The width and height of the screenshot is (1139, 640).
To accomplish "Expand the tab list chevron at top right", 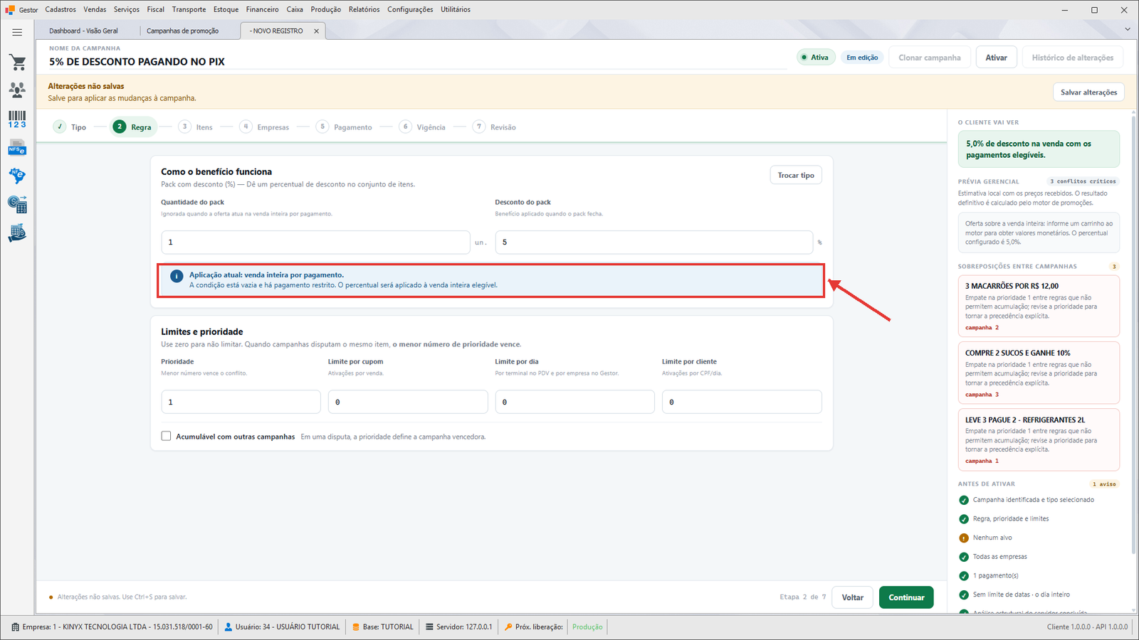I will pos(1128,29).
